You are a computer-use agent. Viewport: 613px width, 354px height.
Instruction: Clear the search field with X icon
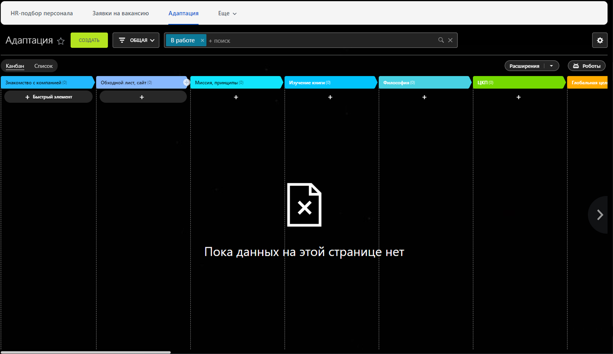[x=450, y=40]
